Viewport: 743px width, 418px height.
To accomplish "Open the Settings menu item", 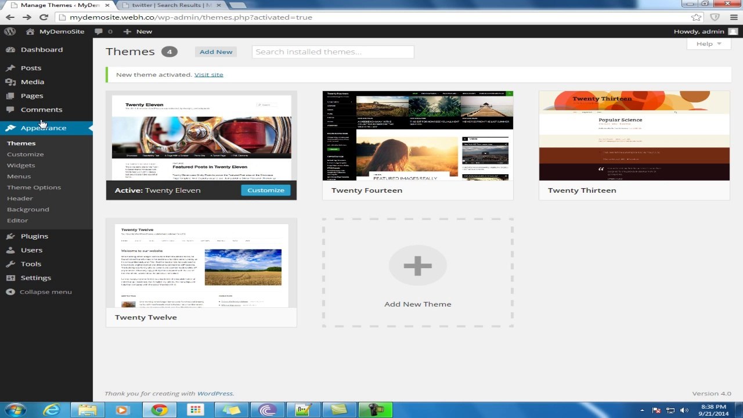I will (36, 278).
